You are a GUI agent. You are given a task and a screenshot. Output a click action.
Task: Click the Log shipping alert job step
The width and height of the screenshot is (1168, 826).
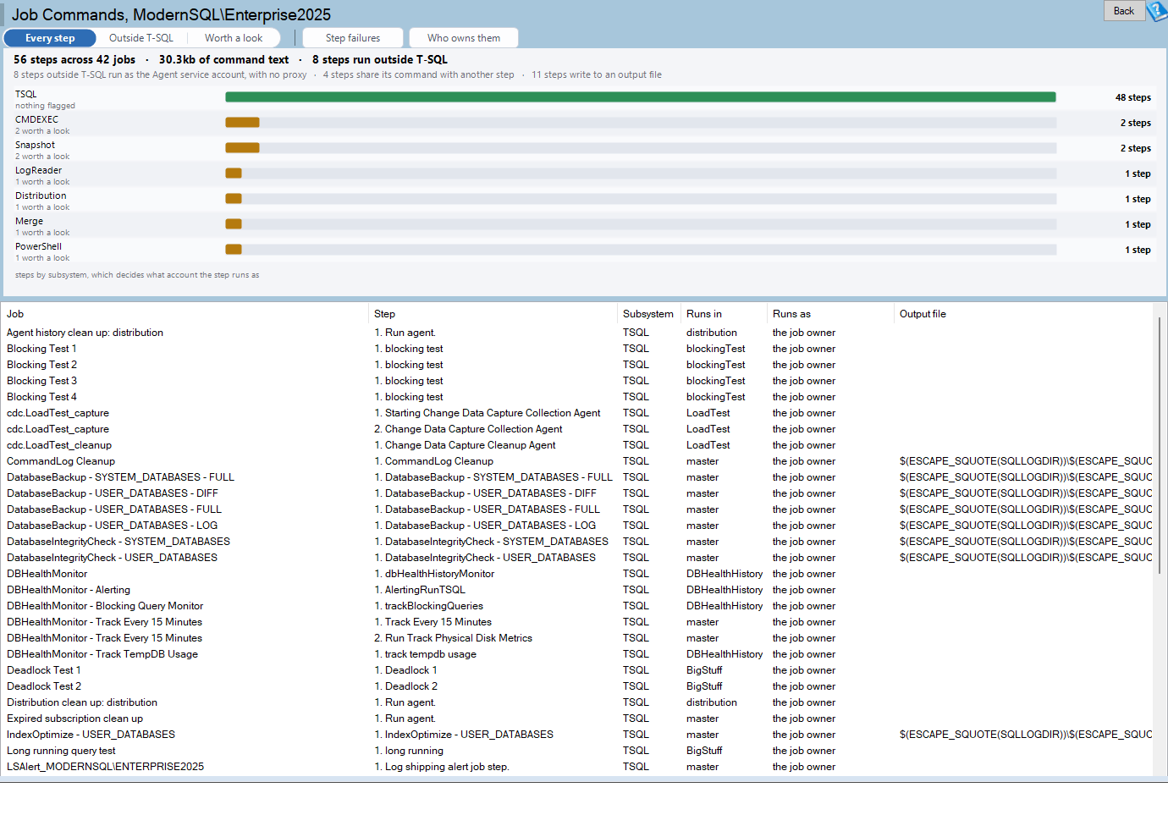click(442, 767)
